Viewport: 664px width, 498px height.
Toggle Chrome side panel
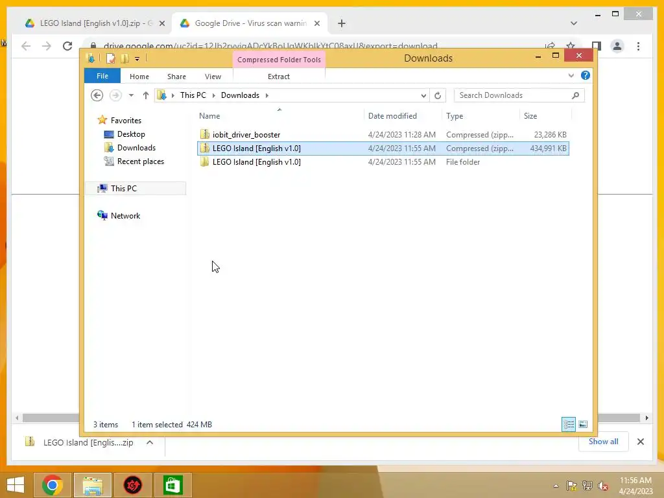click(597, 46)
